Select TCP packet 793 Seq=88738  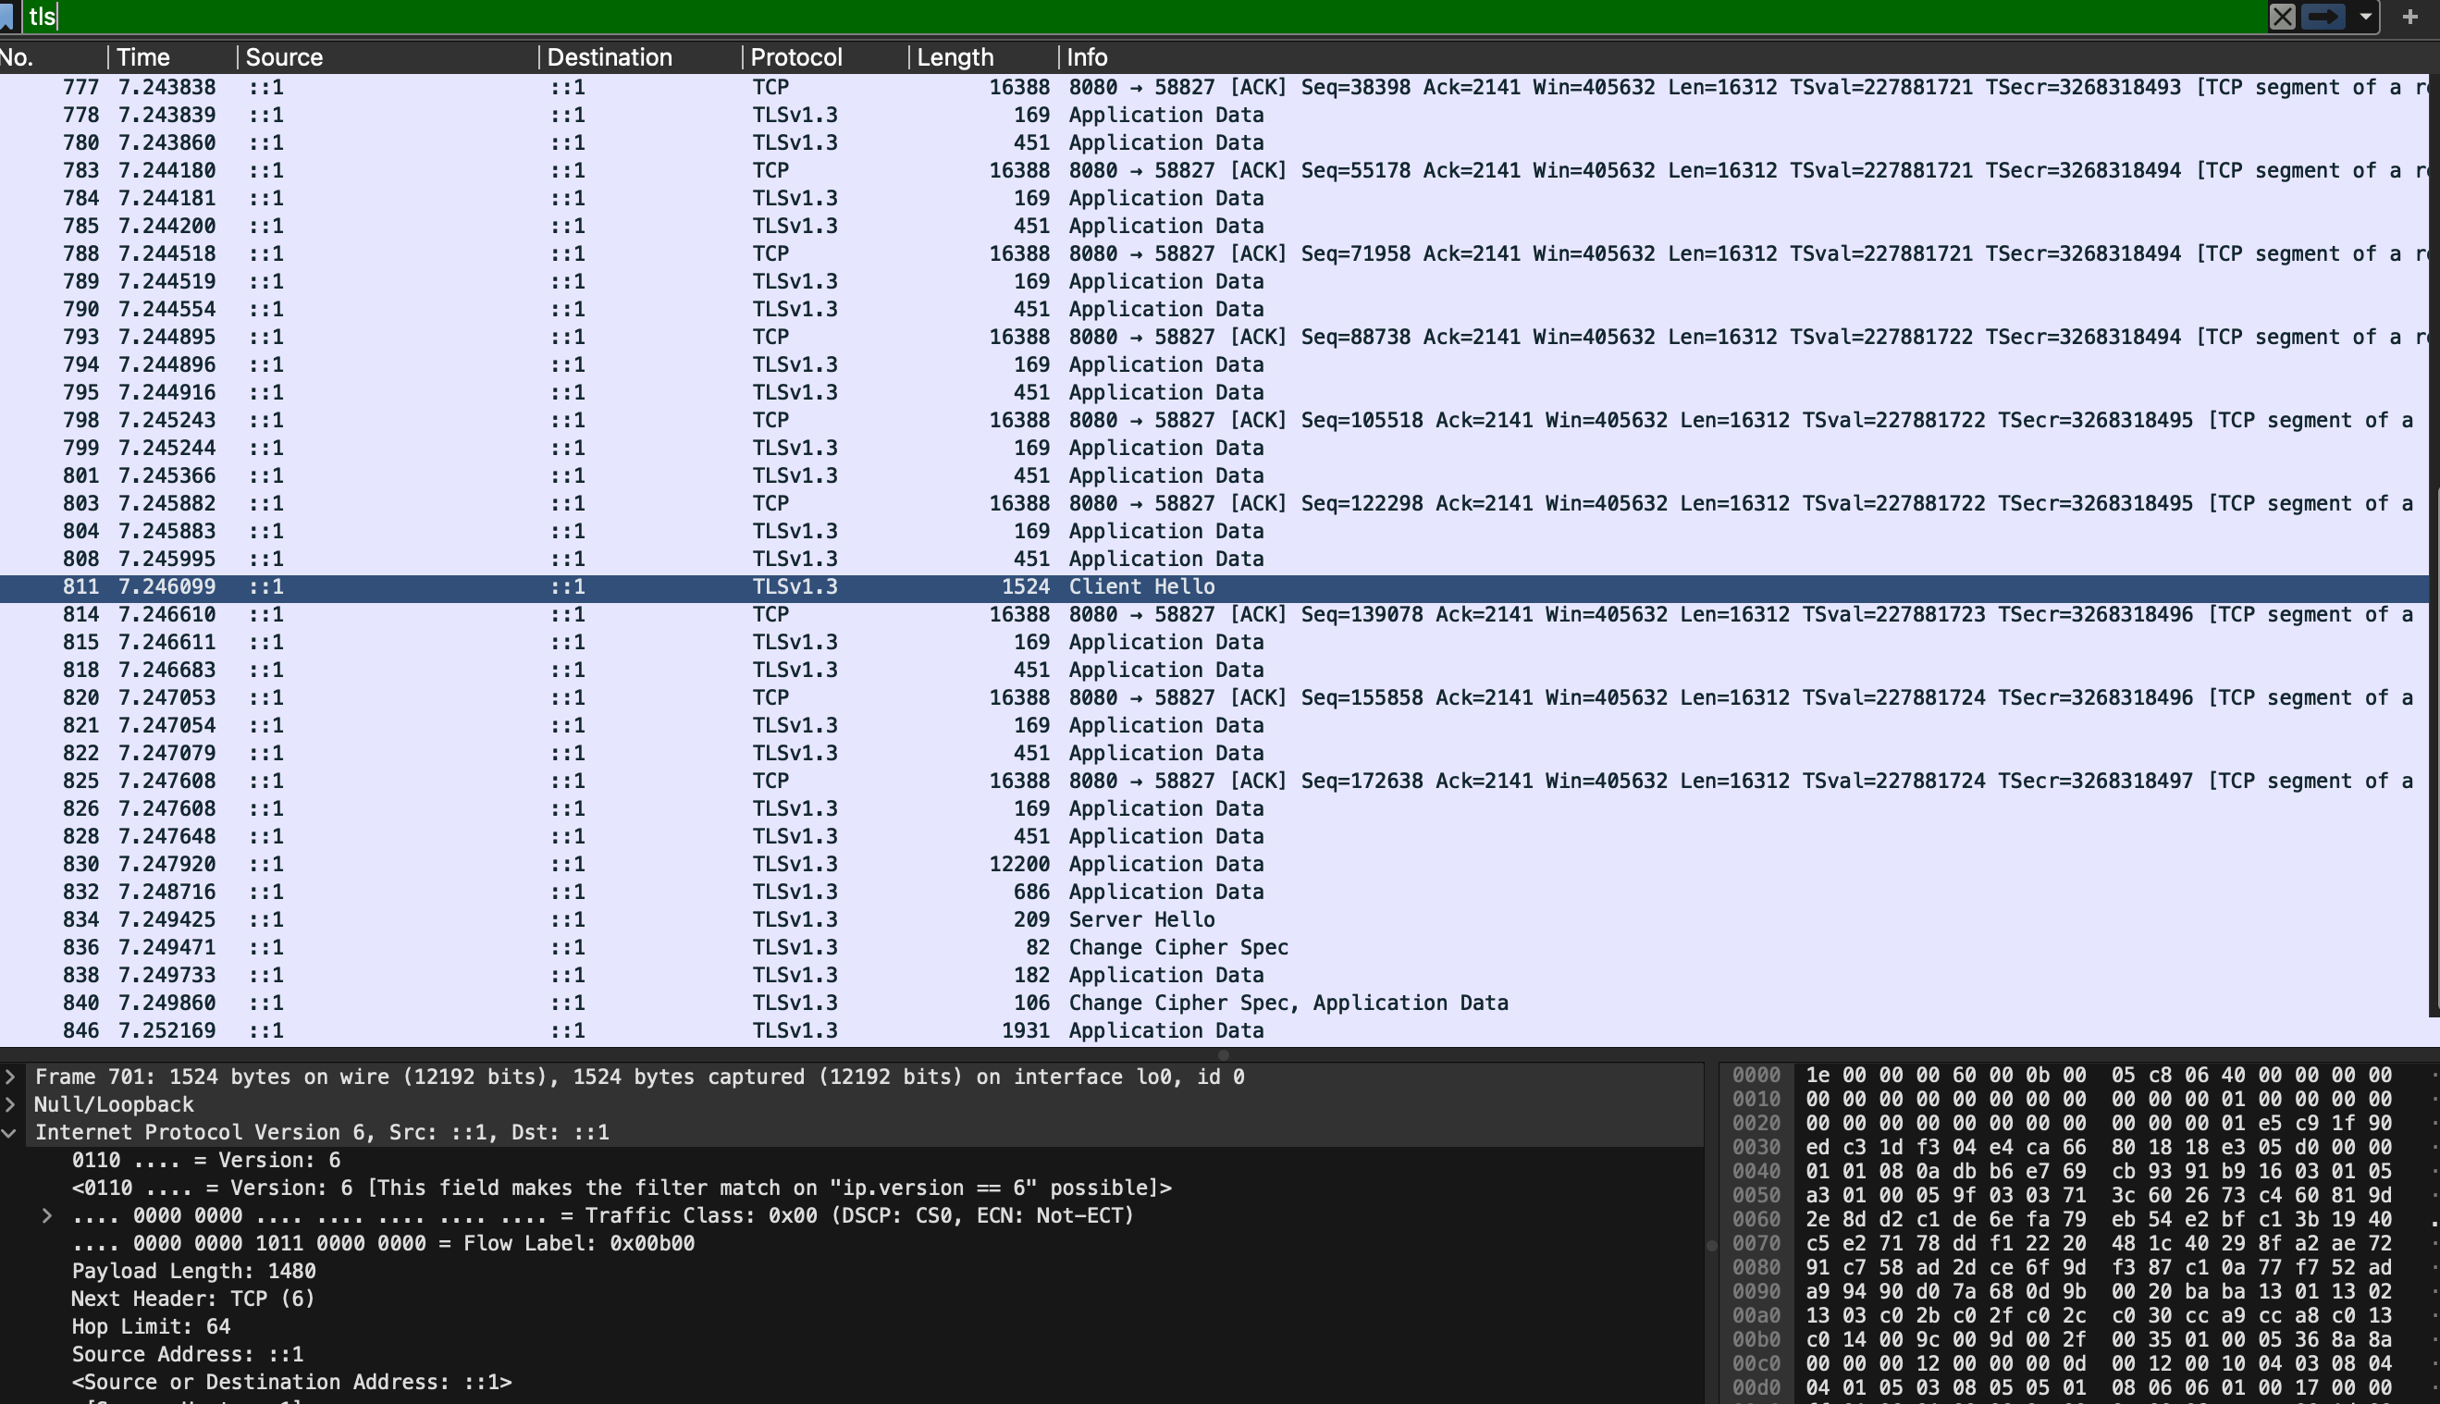(x=1214, y=337)
